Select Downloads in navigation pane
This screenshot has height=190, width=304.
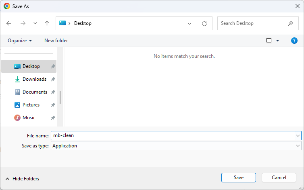tap(34, 79)
